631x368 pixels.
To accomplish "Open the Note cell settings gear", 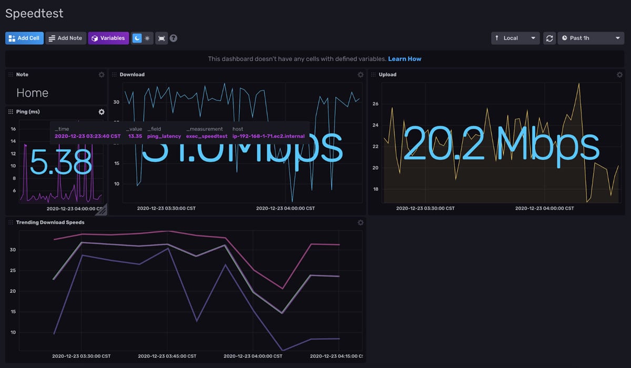I will (101, 75).
